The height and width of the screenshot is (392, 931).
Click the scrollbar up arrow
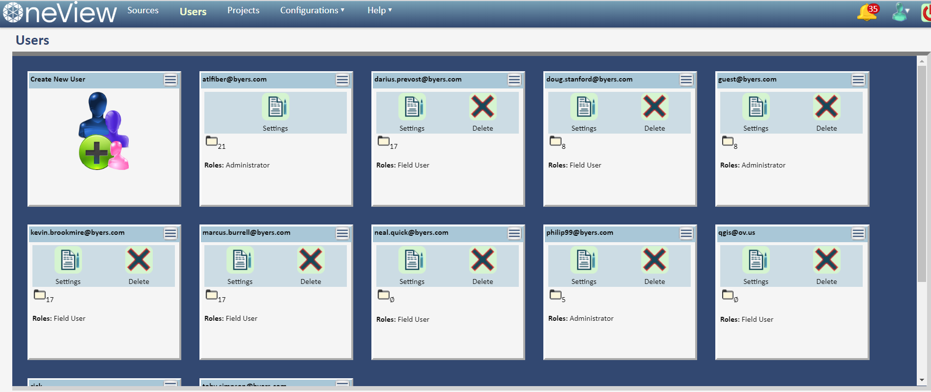922,61
